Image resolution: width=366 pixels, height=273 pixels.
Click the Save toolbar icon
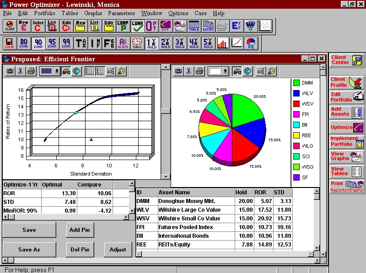click(9, 43)
